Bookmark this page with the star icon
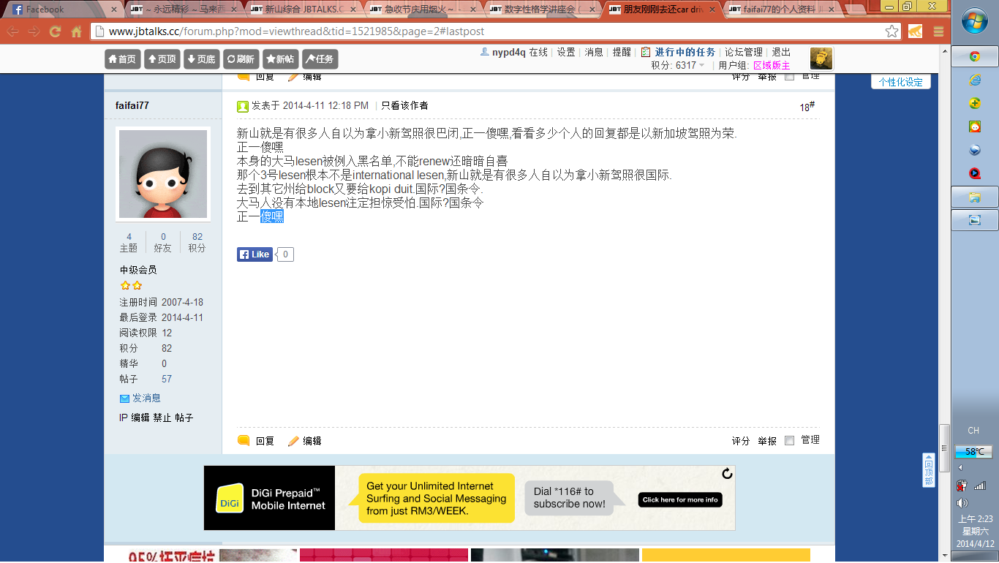Viewport: 999px width, 563px height. (891, 31)
